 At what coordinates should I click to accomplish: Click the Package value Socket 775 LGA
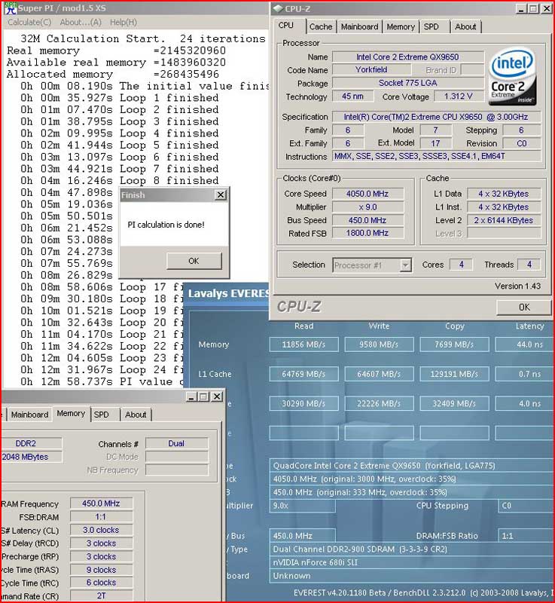pos(407,83)
